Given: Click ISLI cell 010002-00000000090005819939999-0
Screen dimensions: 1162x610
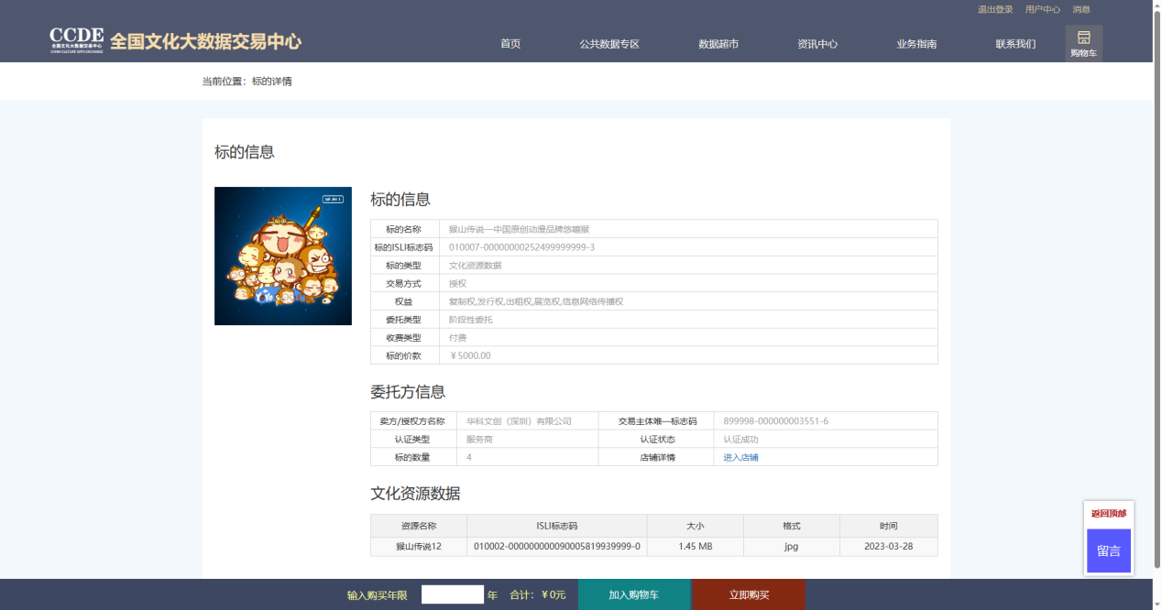Looking at the screenshot, I should tap(557, 547).
